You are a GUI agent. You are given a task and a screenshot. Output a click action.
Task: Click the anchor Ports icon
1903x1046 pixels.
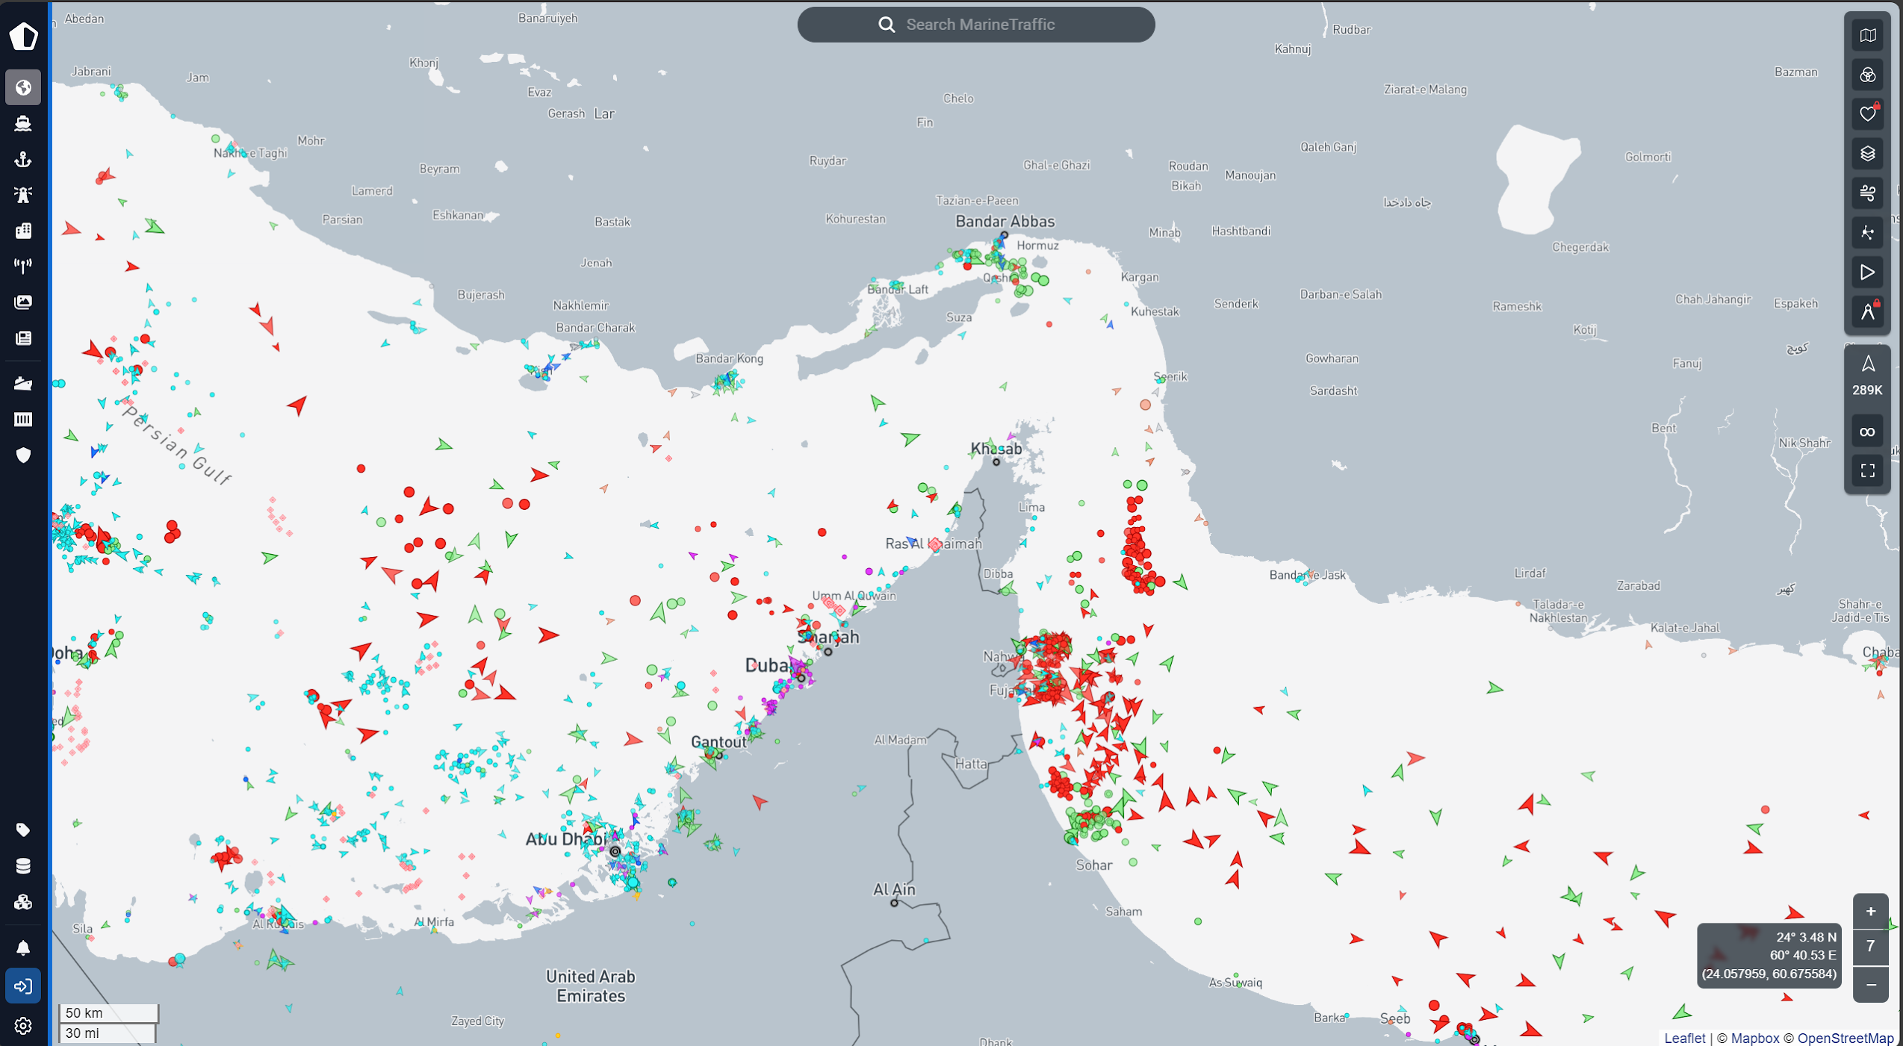[23, 159]
